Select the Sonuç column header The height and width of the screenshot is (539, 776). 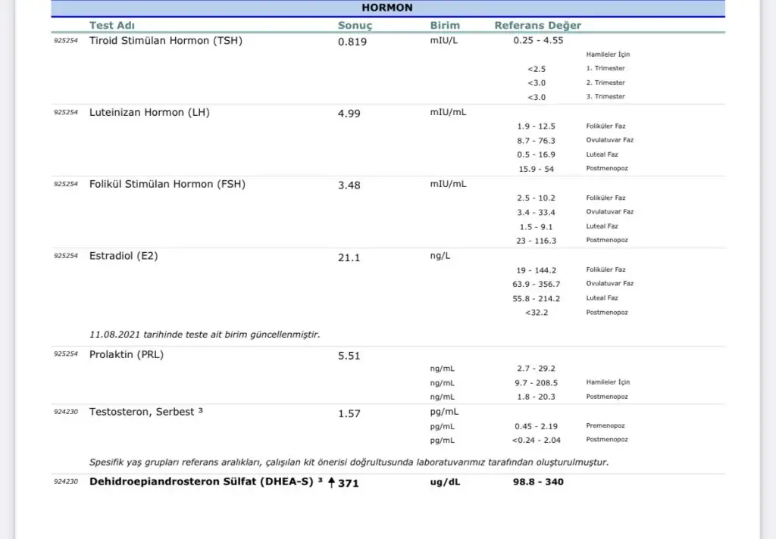click(355, 25)
